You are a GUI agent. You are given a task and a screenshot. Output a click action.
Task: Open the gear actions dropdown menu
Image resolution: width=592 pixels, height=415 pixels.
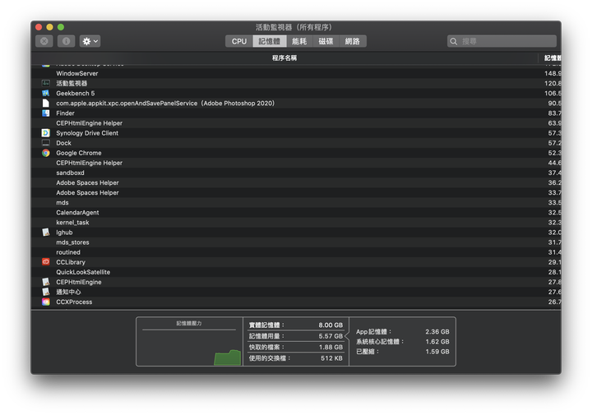(90, 41)
